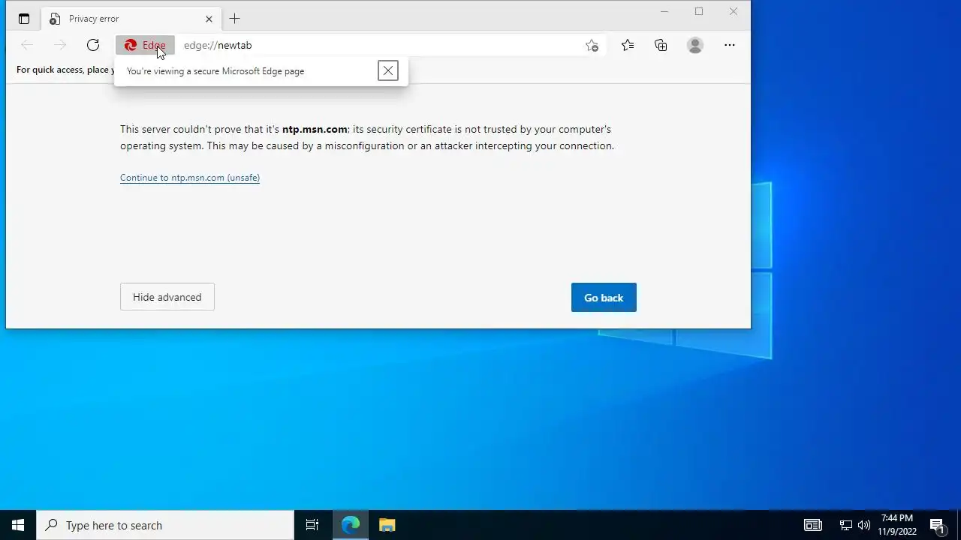Dismiss the secure page popup
Viewport: 961px width, 540px height.
(388, 70)
